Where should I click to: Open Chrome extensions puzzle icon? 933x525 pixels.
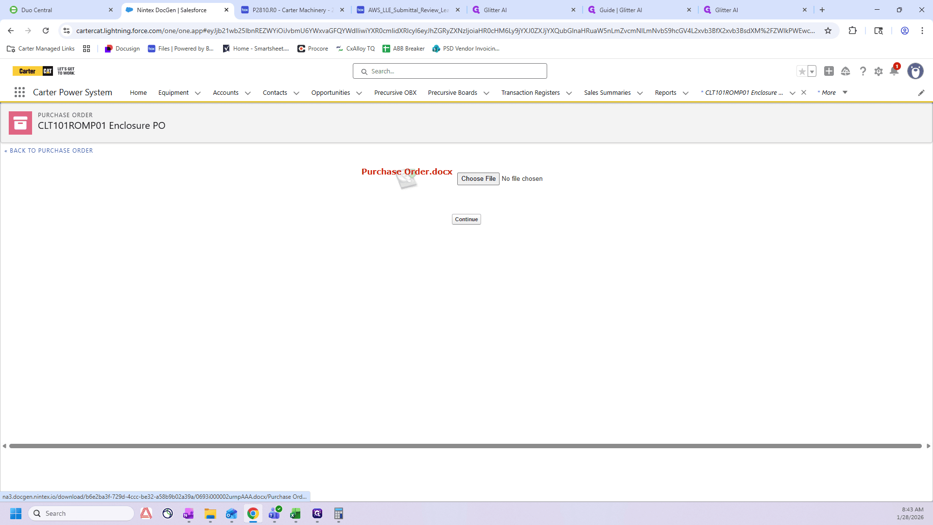coord(852,31)
